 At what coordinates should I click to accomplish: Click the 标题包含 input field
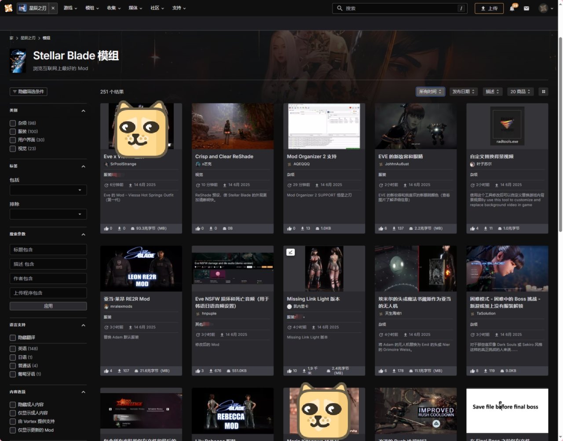[48, 250]
